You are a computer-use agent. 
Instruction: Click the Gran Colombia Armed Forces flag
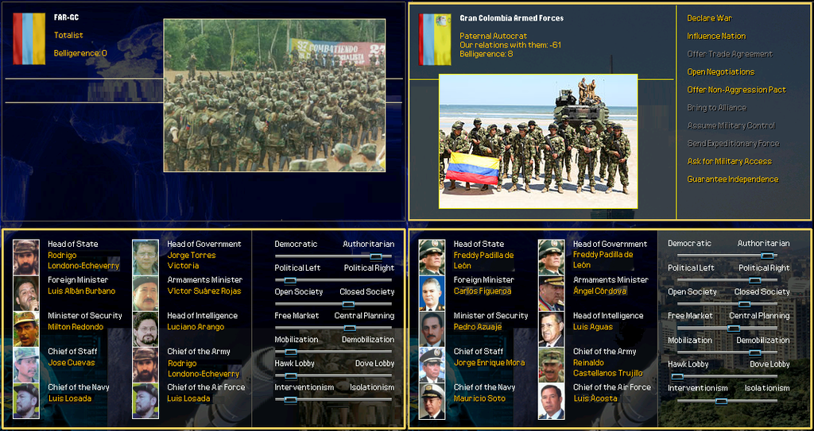[435, 39]
